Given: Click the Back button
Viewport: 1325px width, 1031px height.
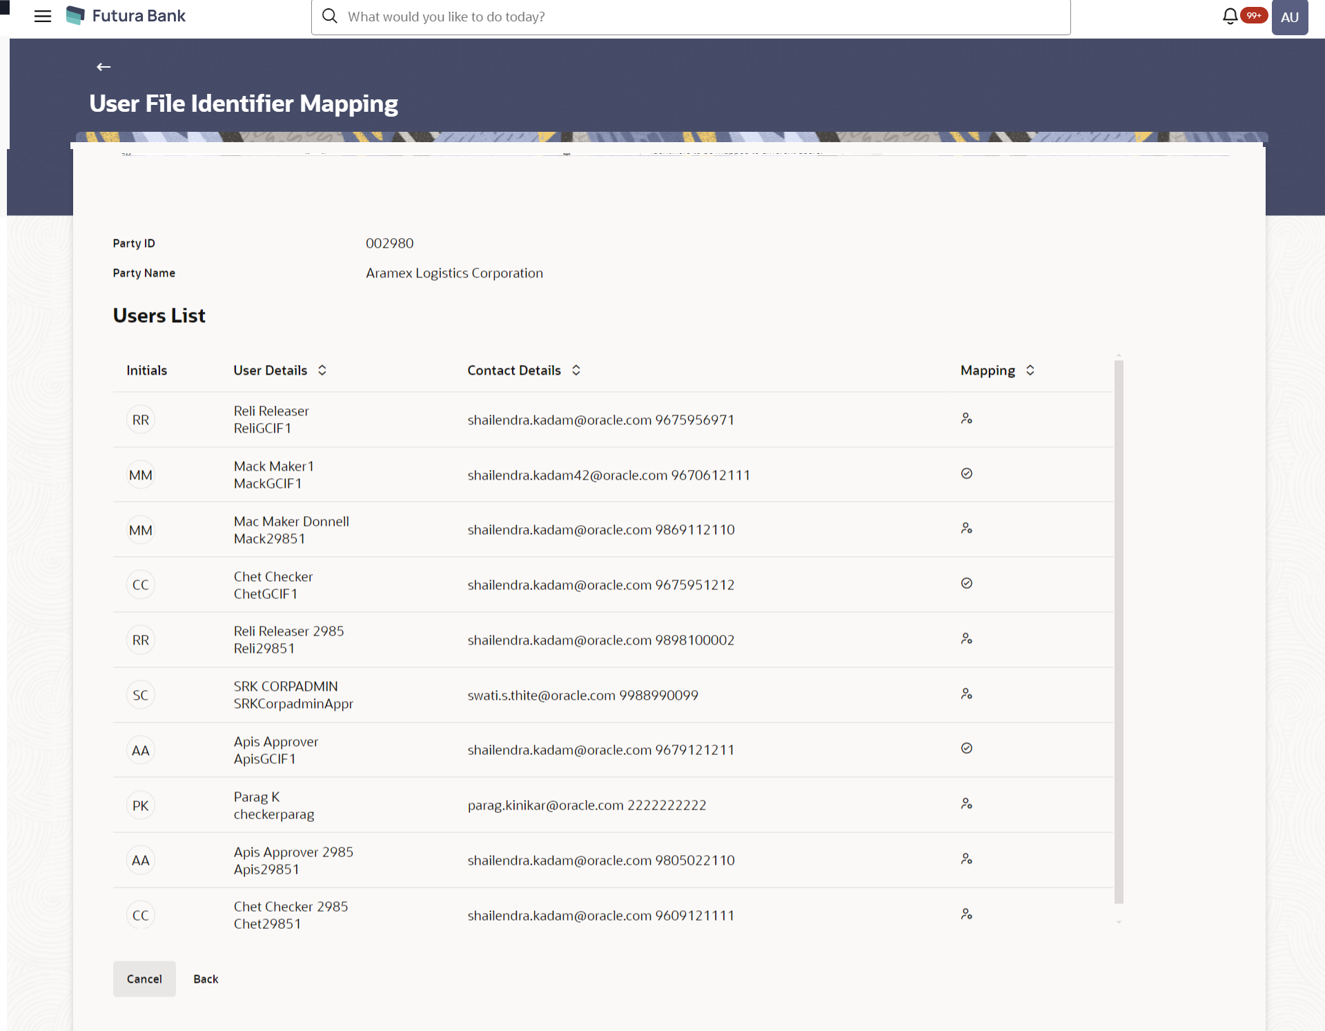Looking at the screenshot, I should pos(206,979).
